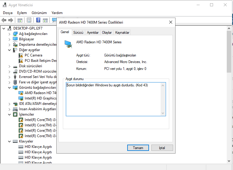Click the İnsan Arabirim Aygıtları icon
Image resolution: width=233 pixels, height=170 pixels.
click(x=15, y=109)
